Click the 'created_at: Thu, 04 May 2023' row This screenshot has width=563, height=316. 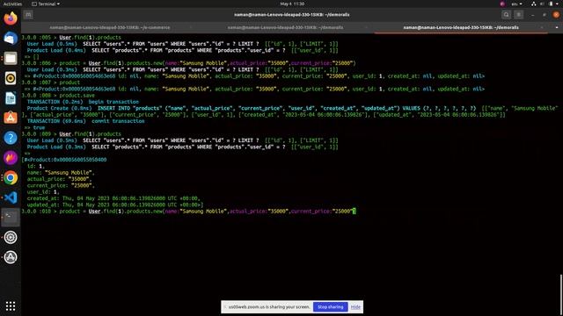pyautogui.click(x=113, y=198)
